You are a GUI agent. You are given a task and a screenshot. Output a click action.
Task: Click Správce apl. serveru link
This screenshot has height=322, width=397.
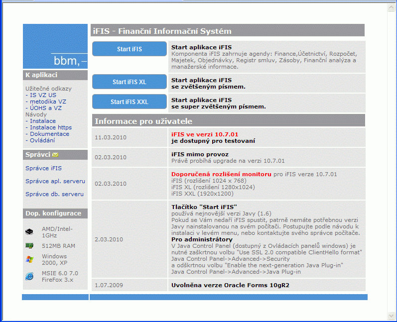click(55, 181)
